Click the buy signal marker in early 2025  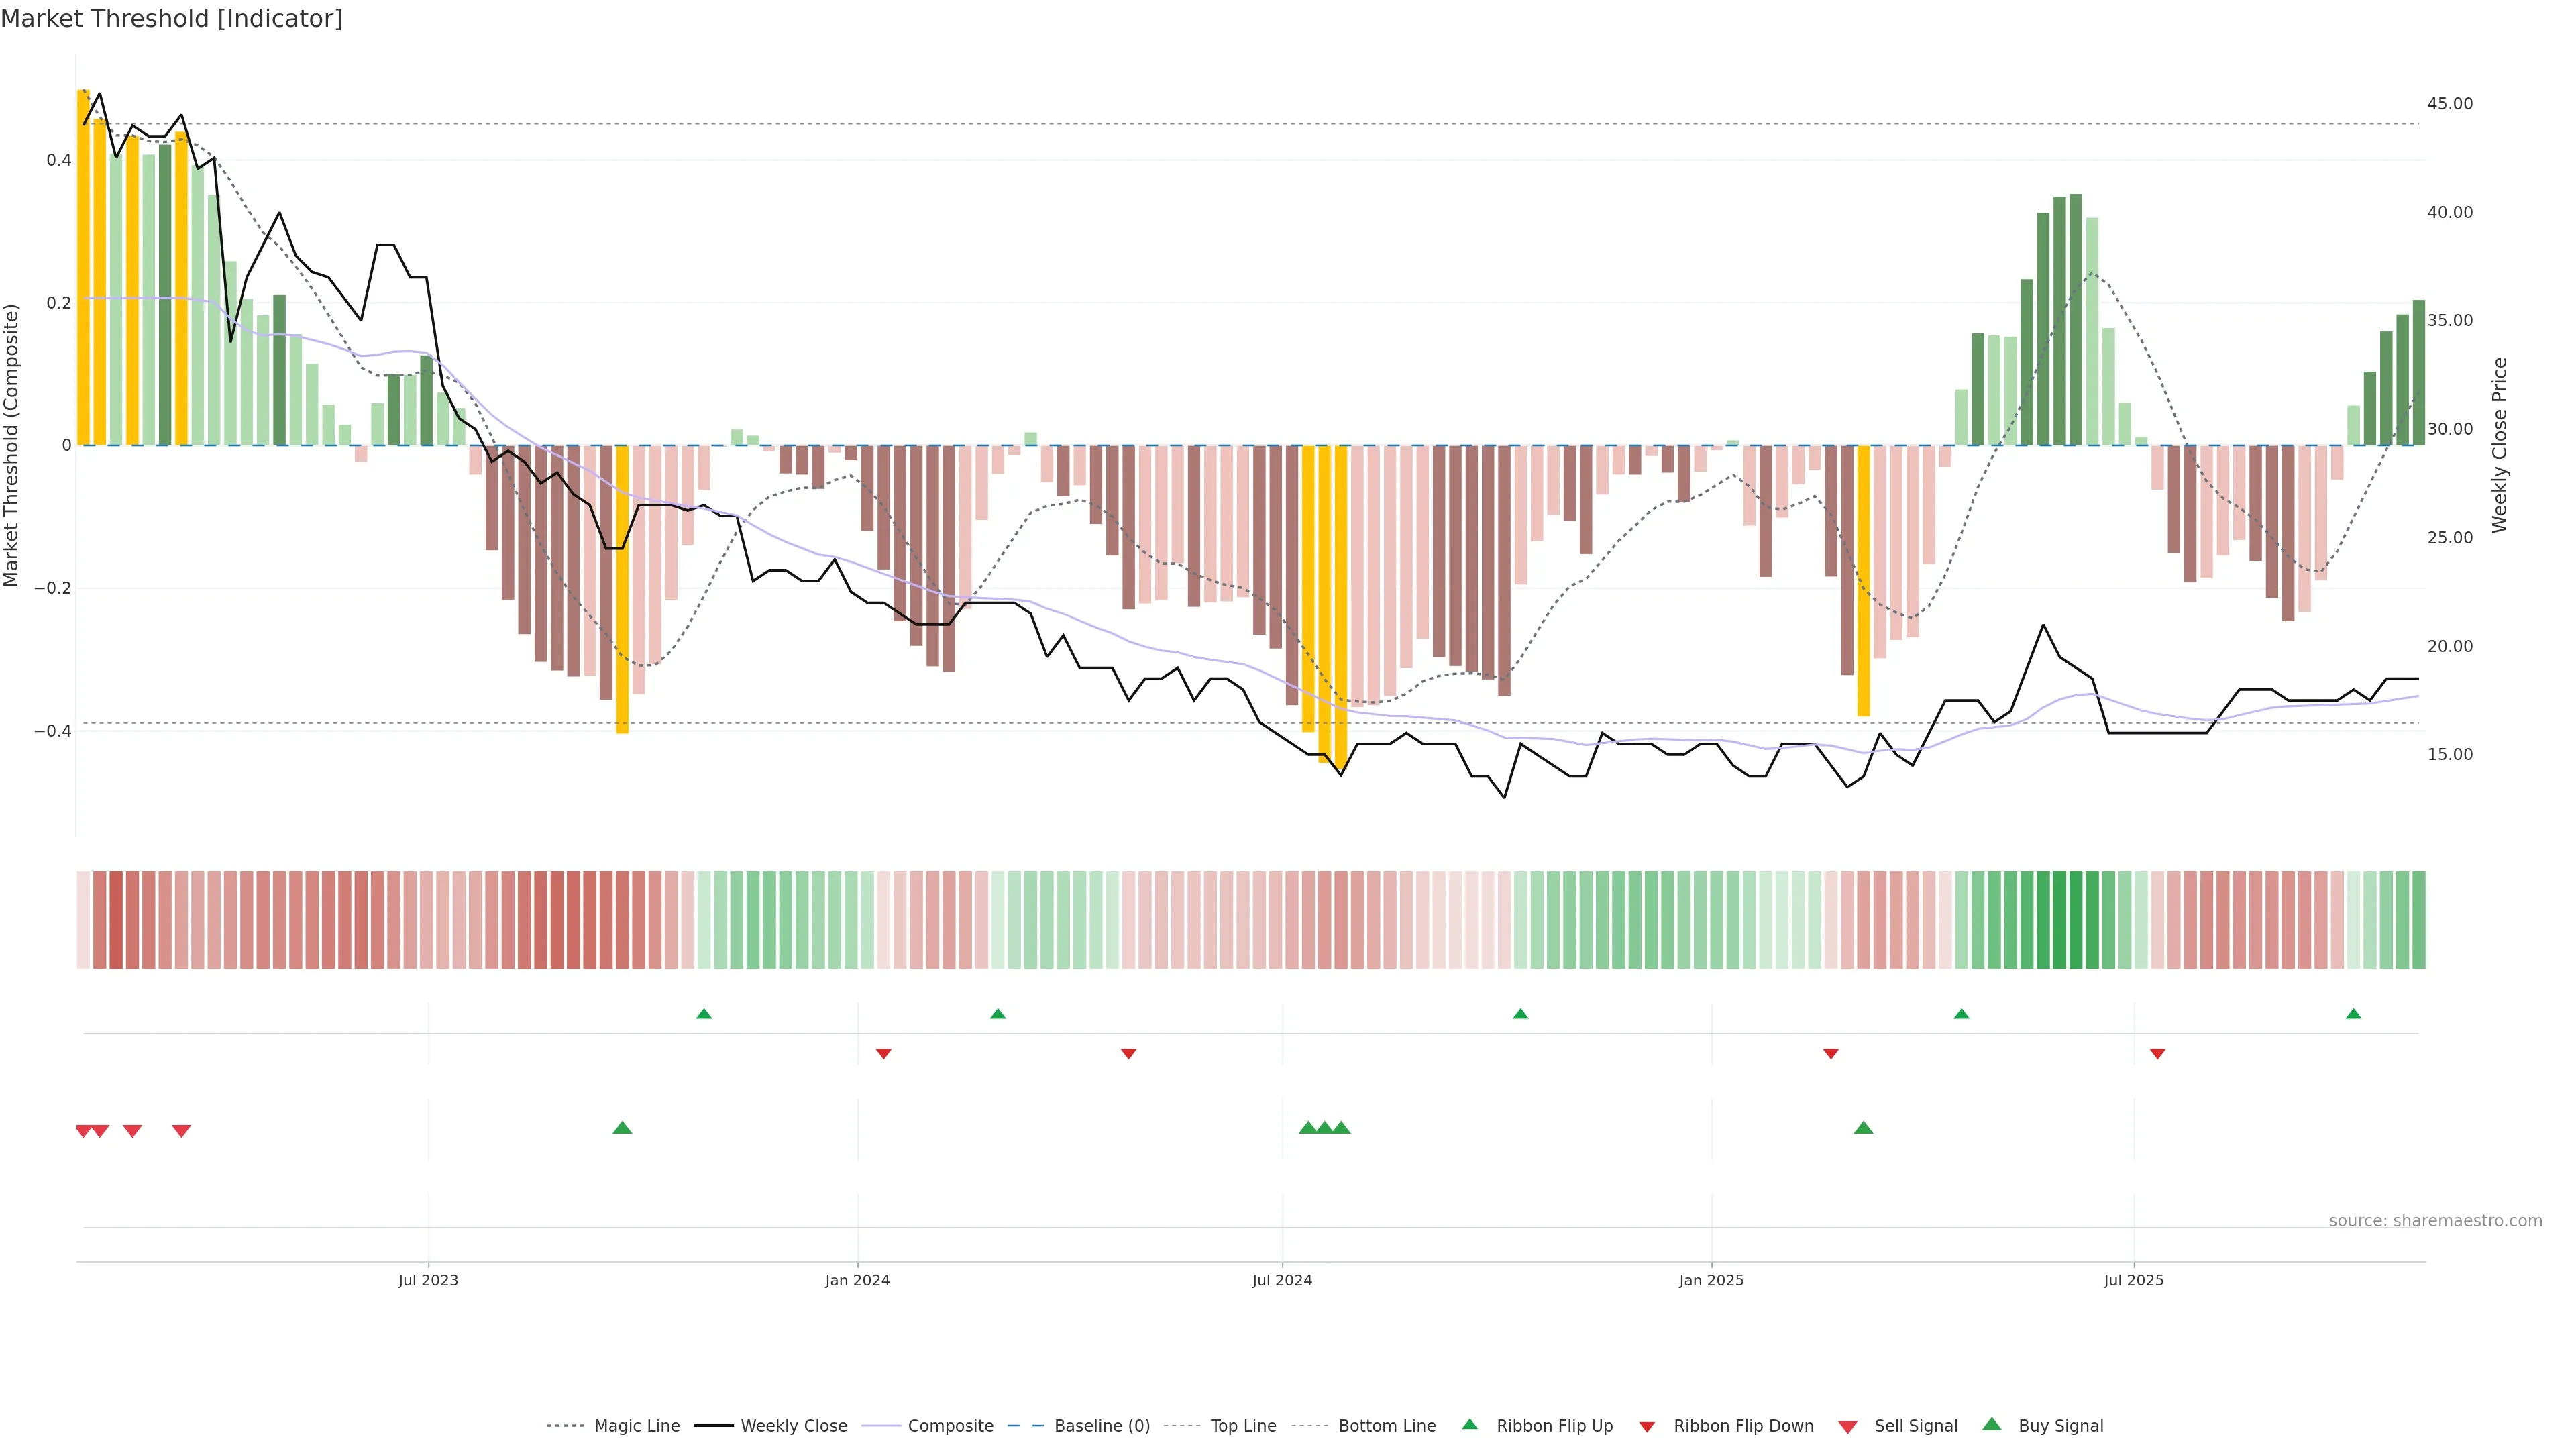[1863, 1128]
